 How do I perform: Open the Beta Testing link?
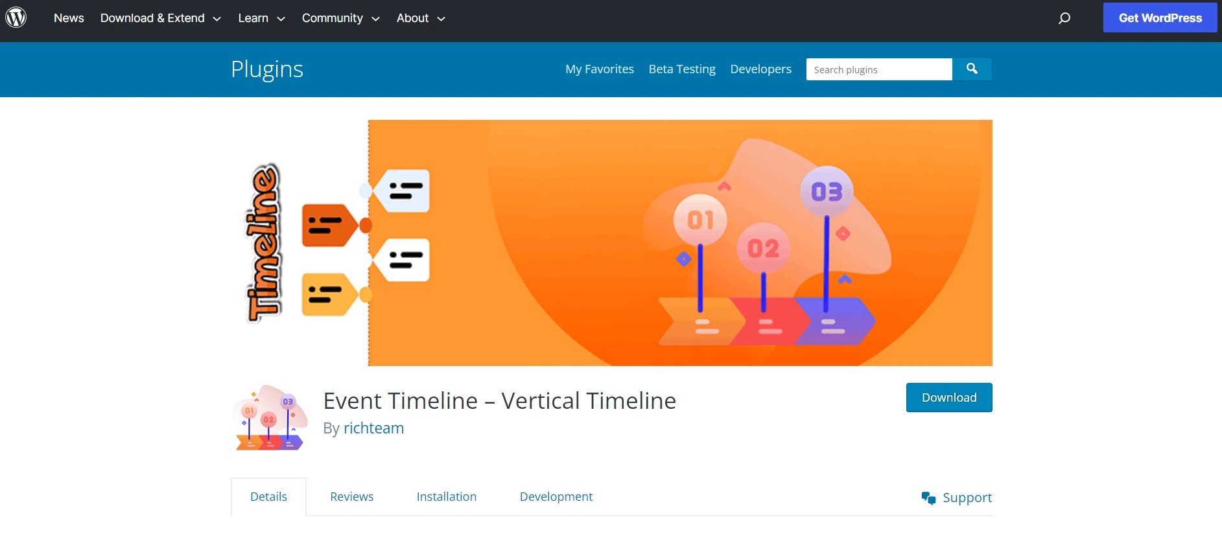[682, 69]
